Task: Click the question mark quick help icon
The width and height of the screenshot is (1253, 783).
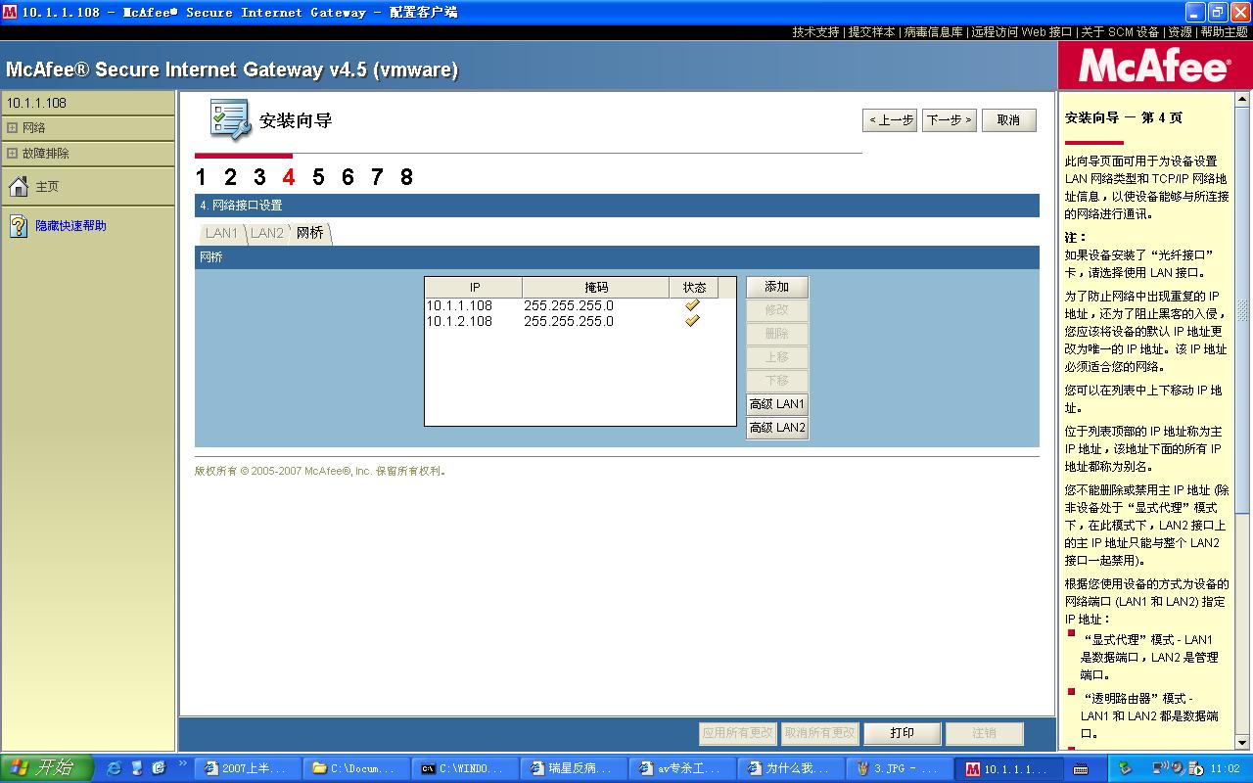Action: pos(18,226)
